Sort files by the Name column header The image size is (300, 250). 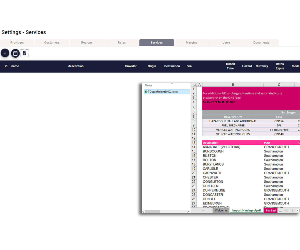coord(148,85)
